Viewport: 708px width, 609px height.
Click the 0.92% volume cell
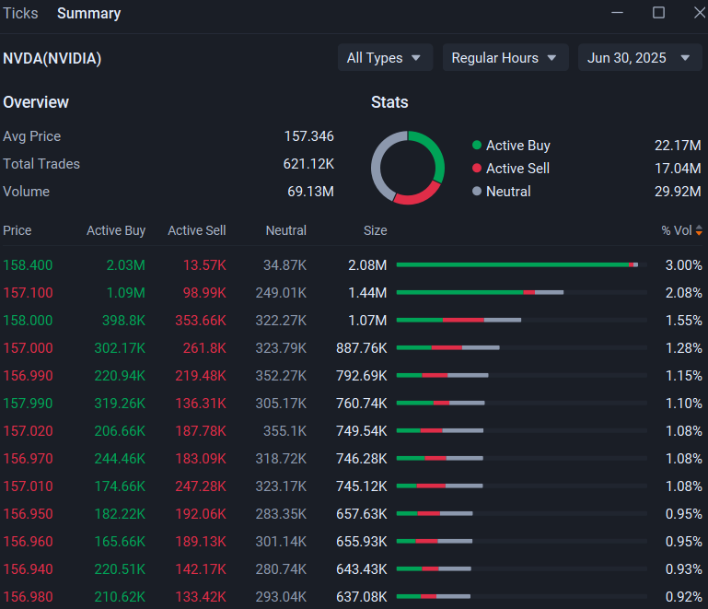point(684,596)
